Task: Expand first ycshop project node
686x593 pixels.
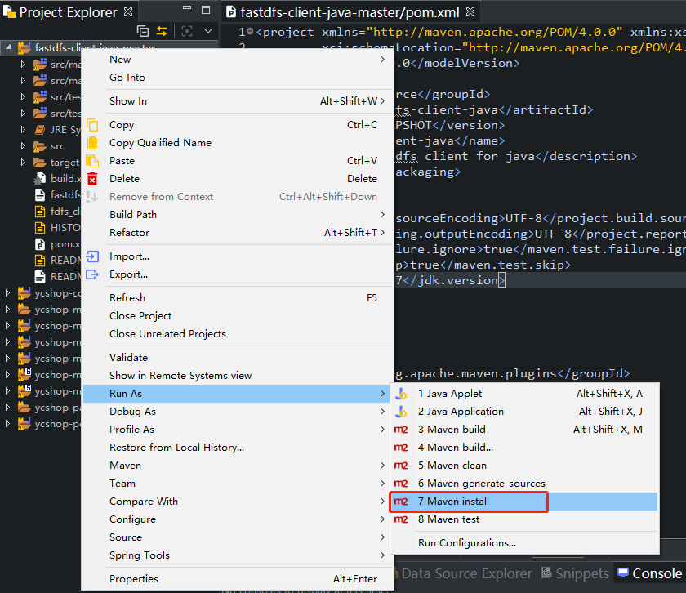Action: (x=7, y=292)
